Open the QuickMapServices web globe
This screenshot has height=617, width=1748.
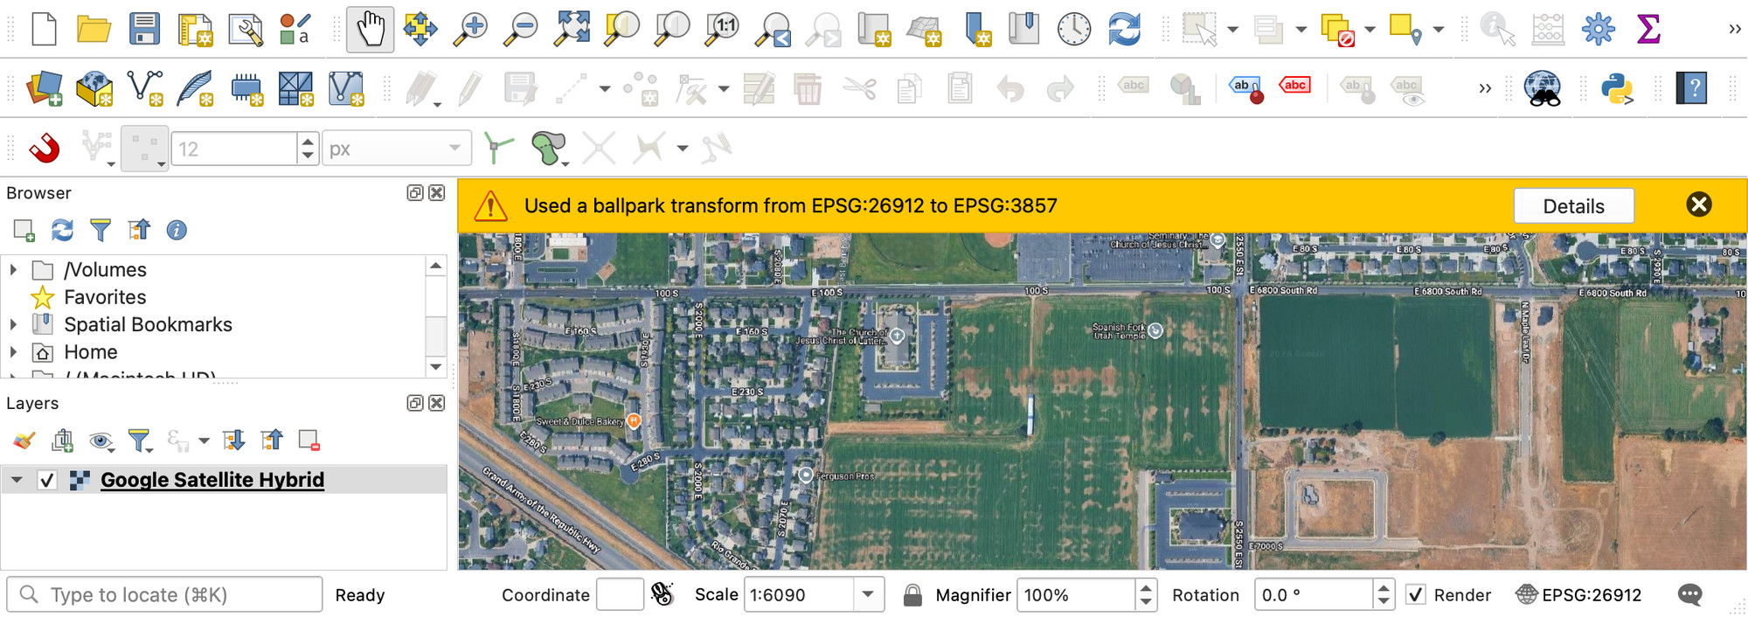1543,87
